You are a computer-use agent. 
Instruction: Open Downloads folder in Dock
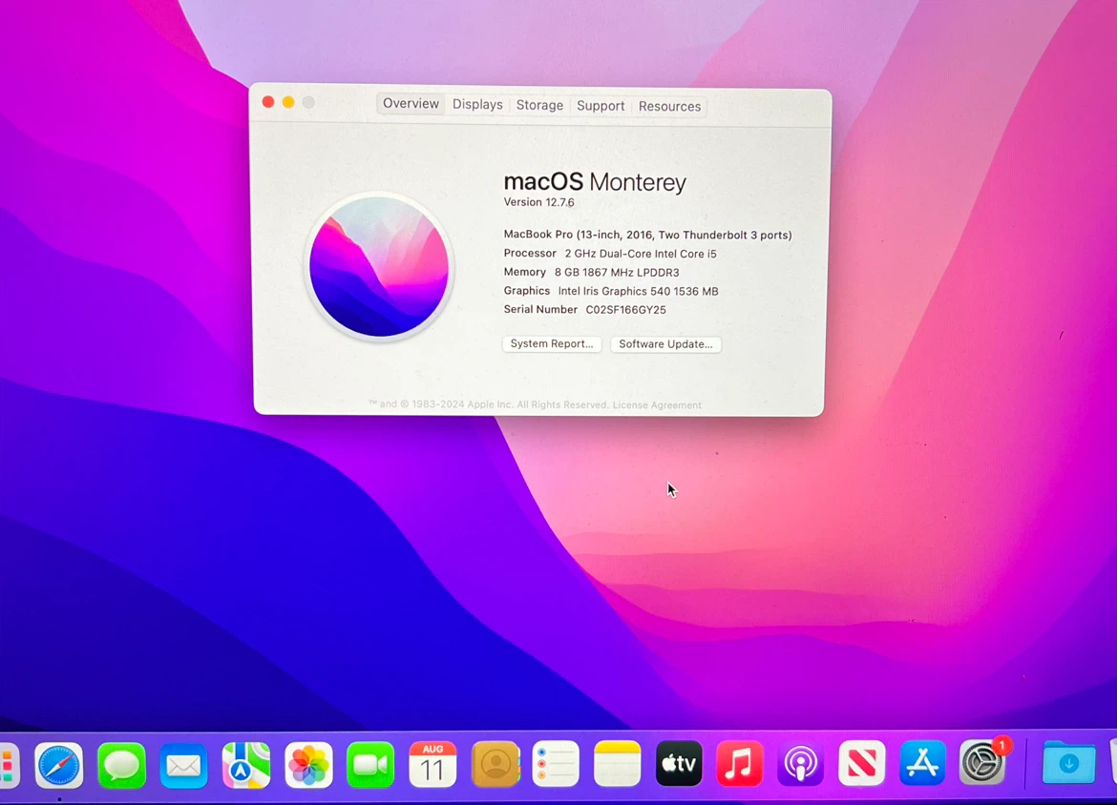pos(1068,763)
